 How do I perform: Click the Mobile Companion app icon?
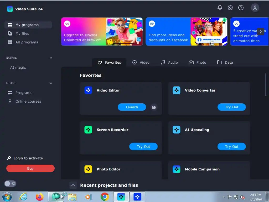176,169
